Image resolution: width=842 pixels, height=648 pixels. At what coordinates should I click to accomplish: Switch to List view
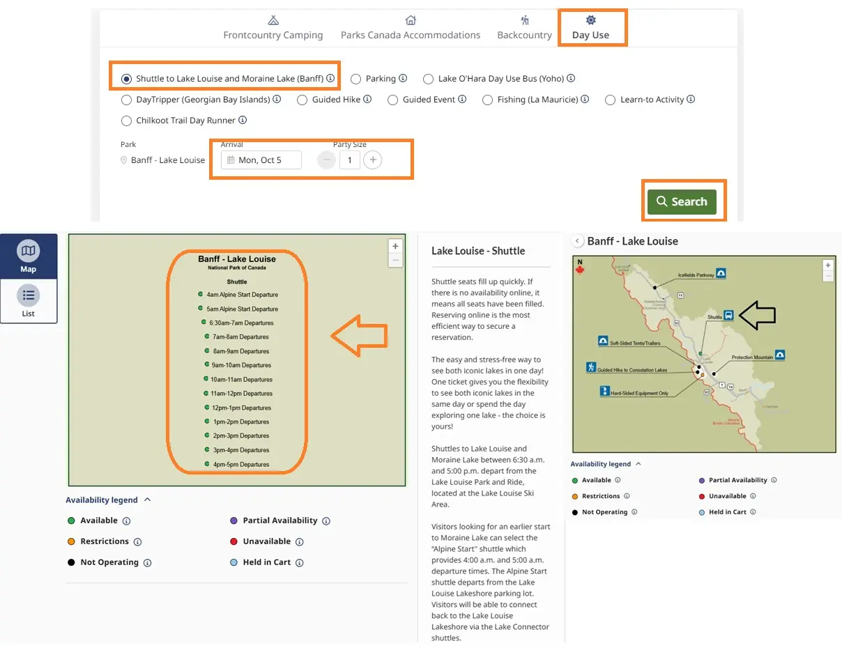point(29,301)
